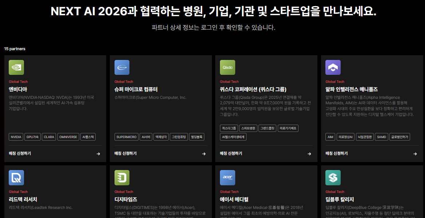
Task: Select the CLARA tag
Action: (49, 137)
